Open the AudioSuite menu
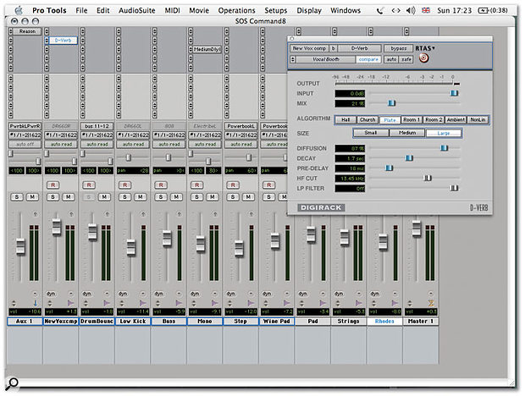 136,11
